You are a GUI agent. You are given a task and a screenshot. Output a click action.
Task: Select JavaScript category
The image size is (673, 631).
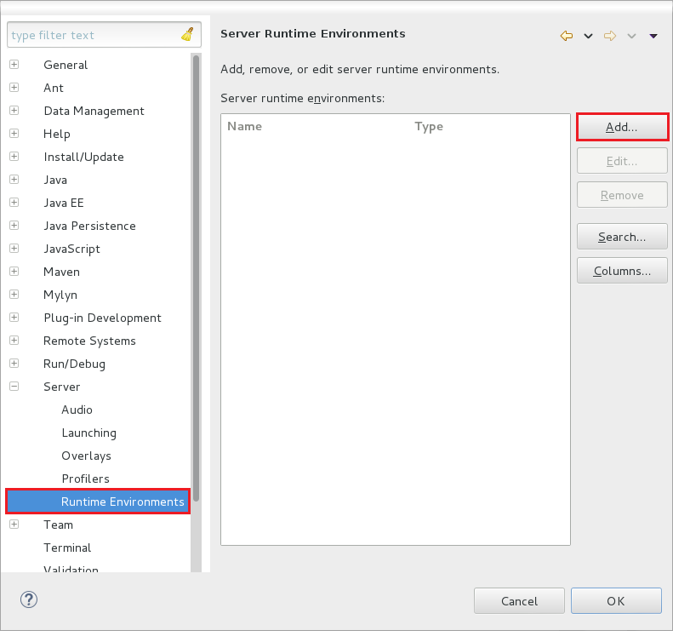(71, 250)
